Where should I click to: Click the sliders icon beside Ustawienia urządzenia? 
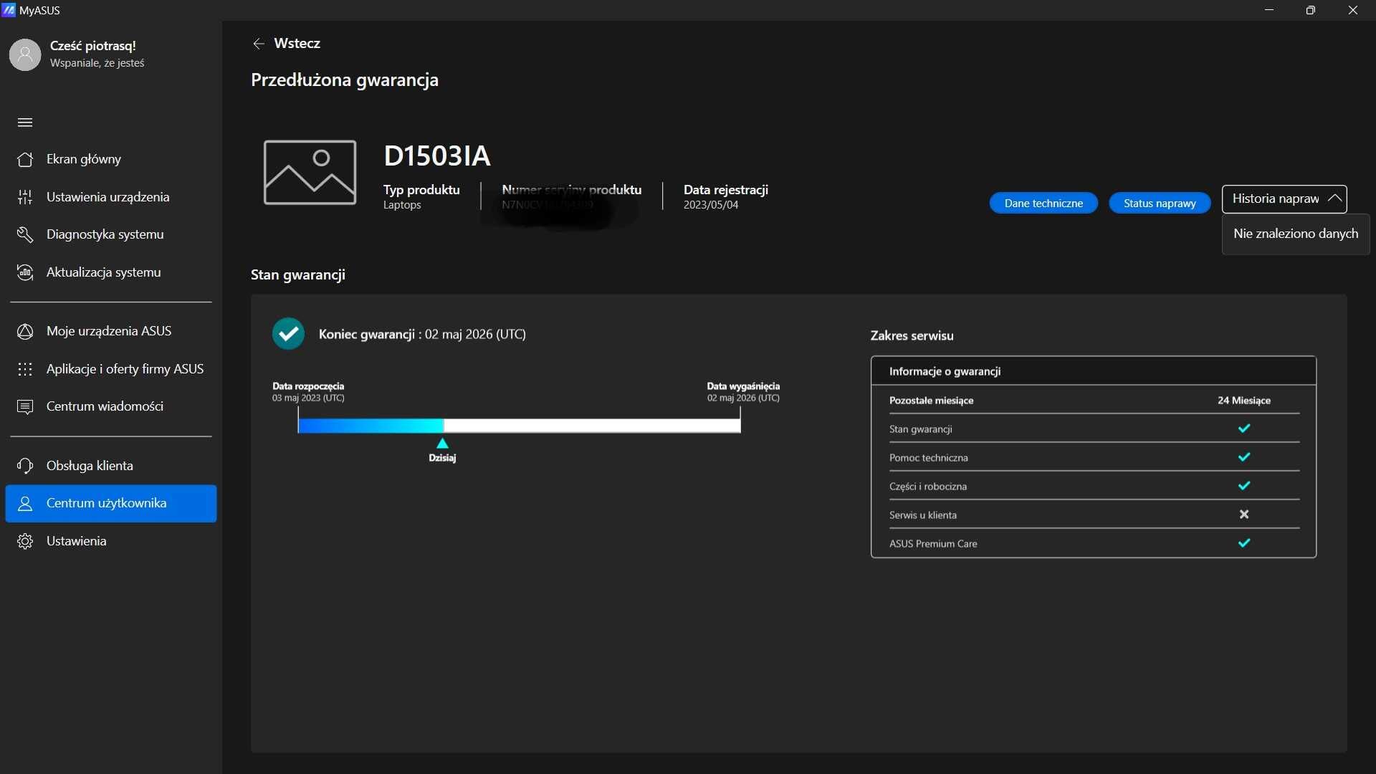tap(25, 197)
